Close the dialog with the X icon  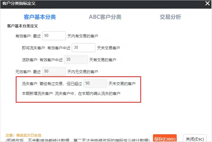208,3
